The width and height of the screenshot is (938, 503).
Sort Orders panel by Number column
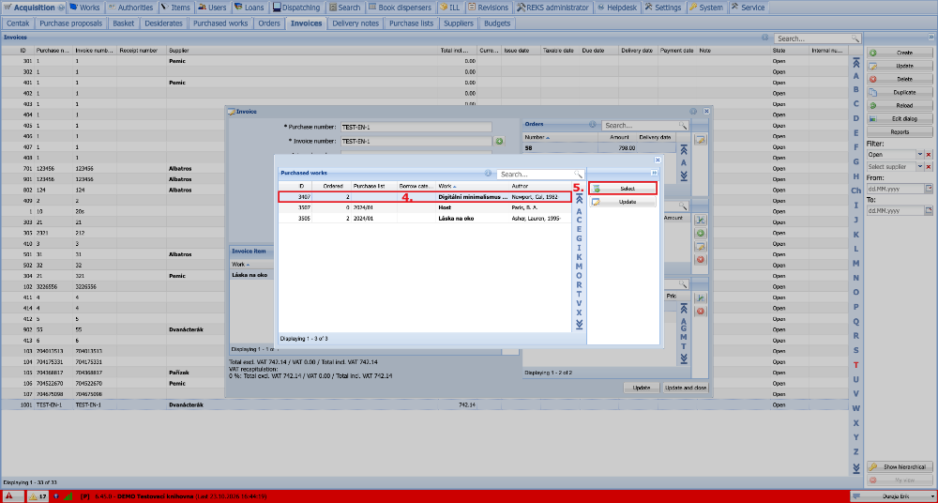tap(561, 137)
